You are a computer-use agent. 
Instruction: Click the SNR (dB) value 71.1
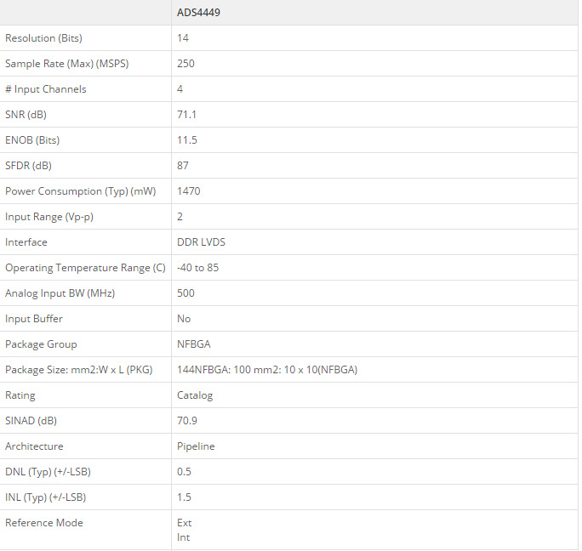(x=186, y=115)
